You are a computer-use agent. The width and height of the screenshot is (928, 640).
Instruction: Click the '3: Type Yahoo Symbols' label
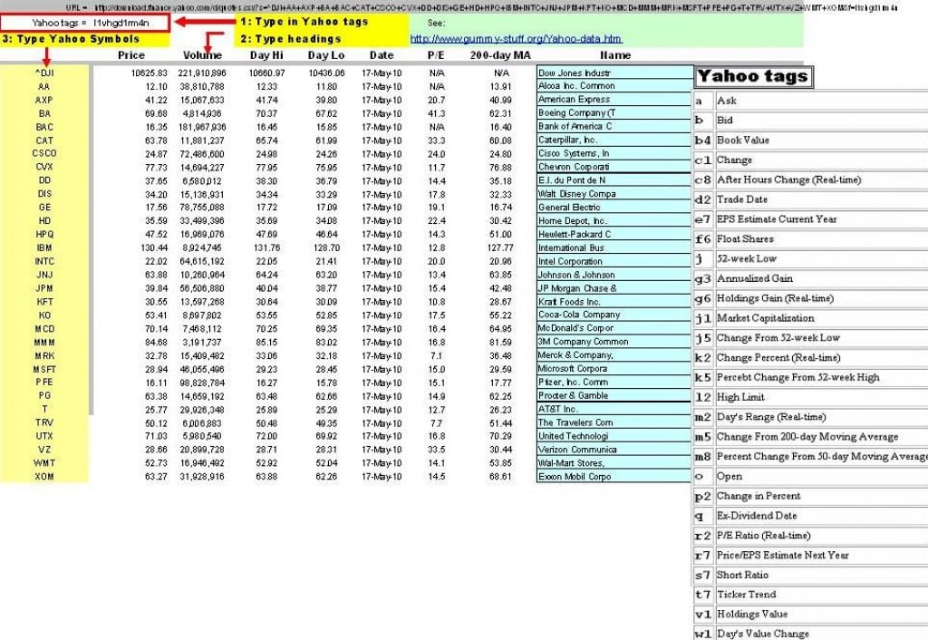pos(71,39)
